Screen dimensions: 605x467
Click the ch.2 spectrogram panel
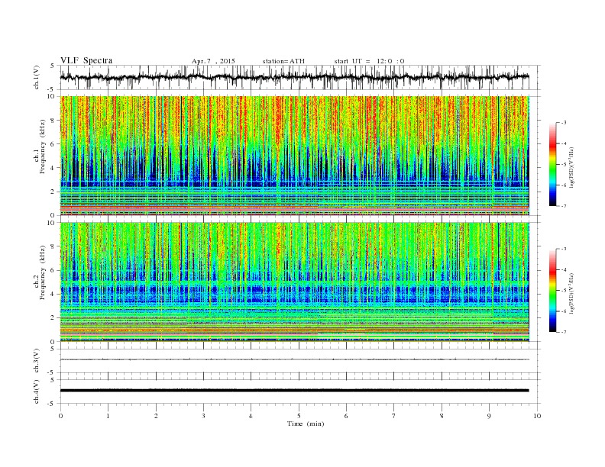tap(294, 282)
